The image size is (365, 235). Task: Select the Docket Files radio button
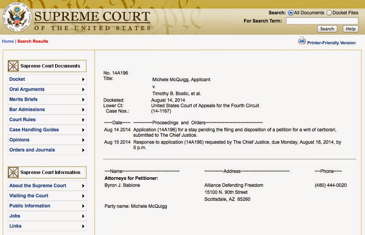[329, 13]
